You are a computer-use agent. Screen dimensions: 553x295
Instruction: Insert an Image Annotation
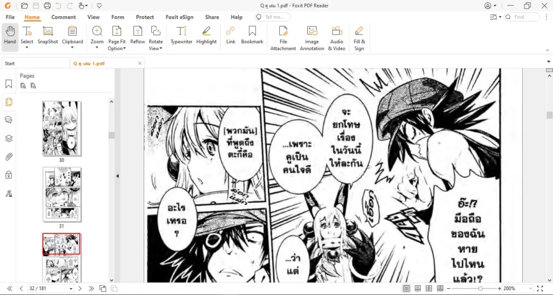312,38
